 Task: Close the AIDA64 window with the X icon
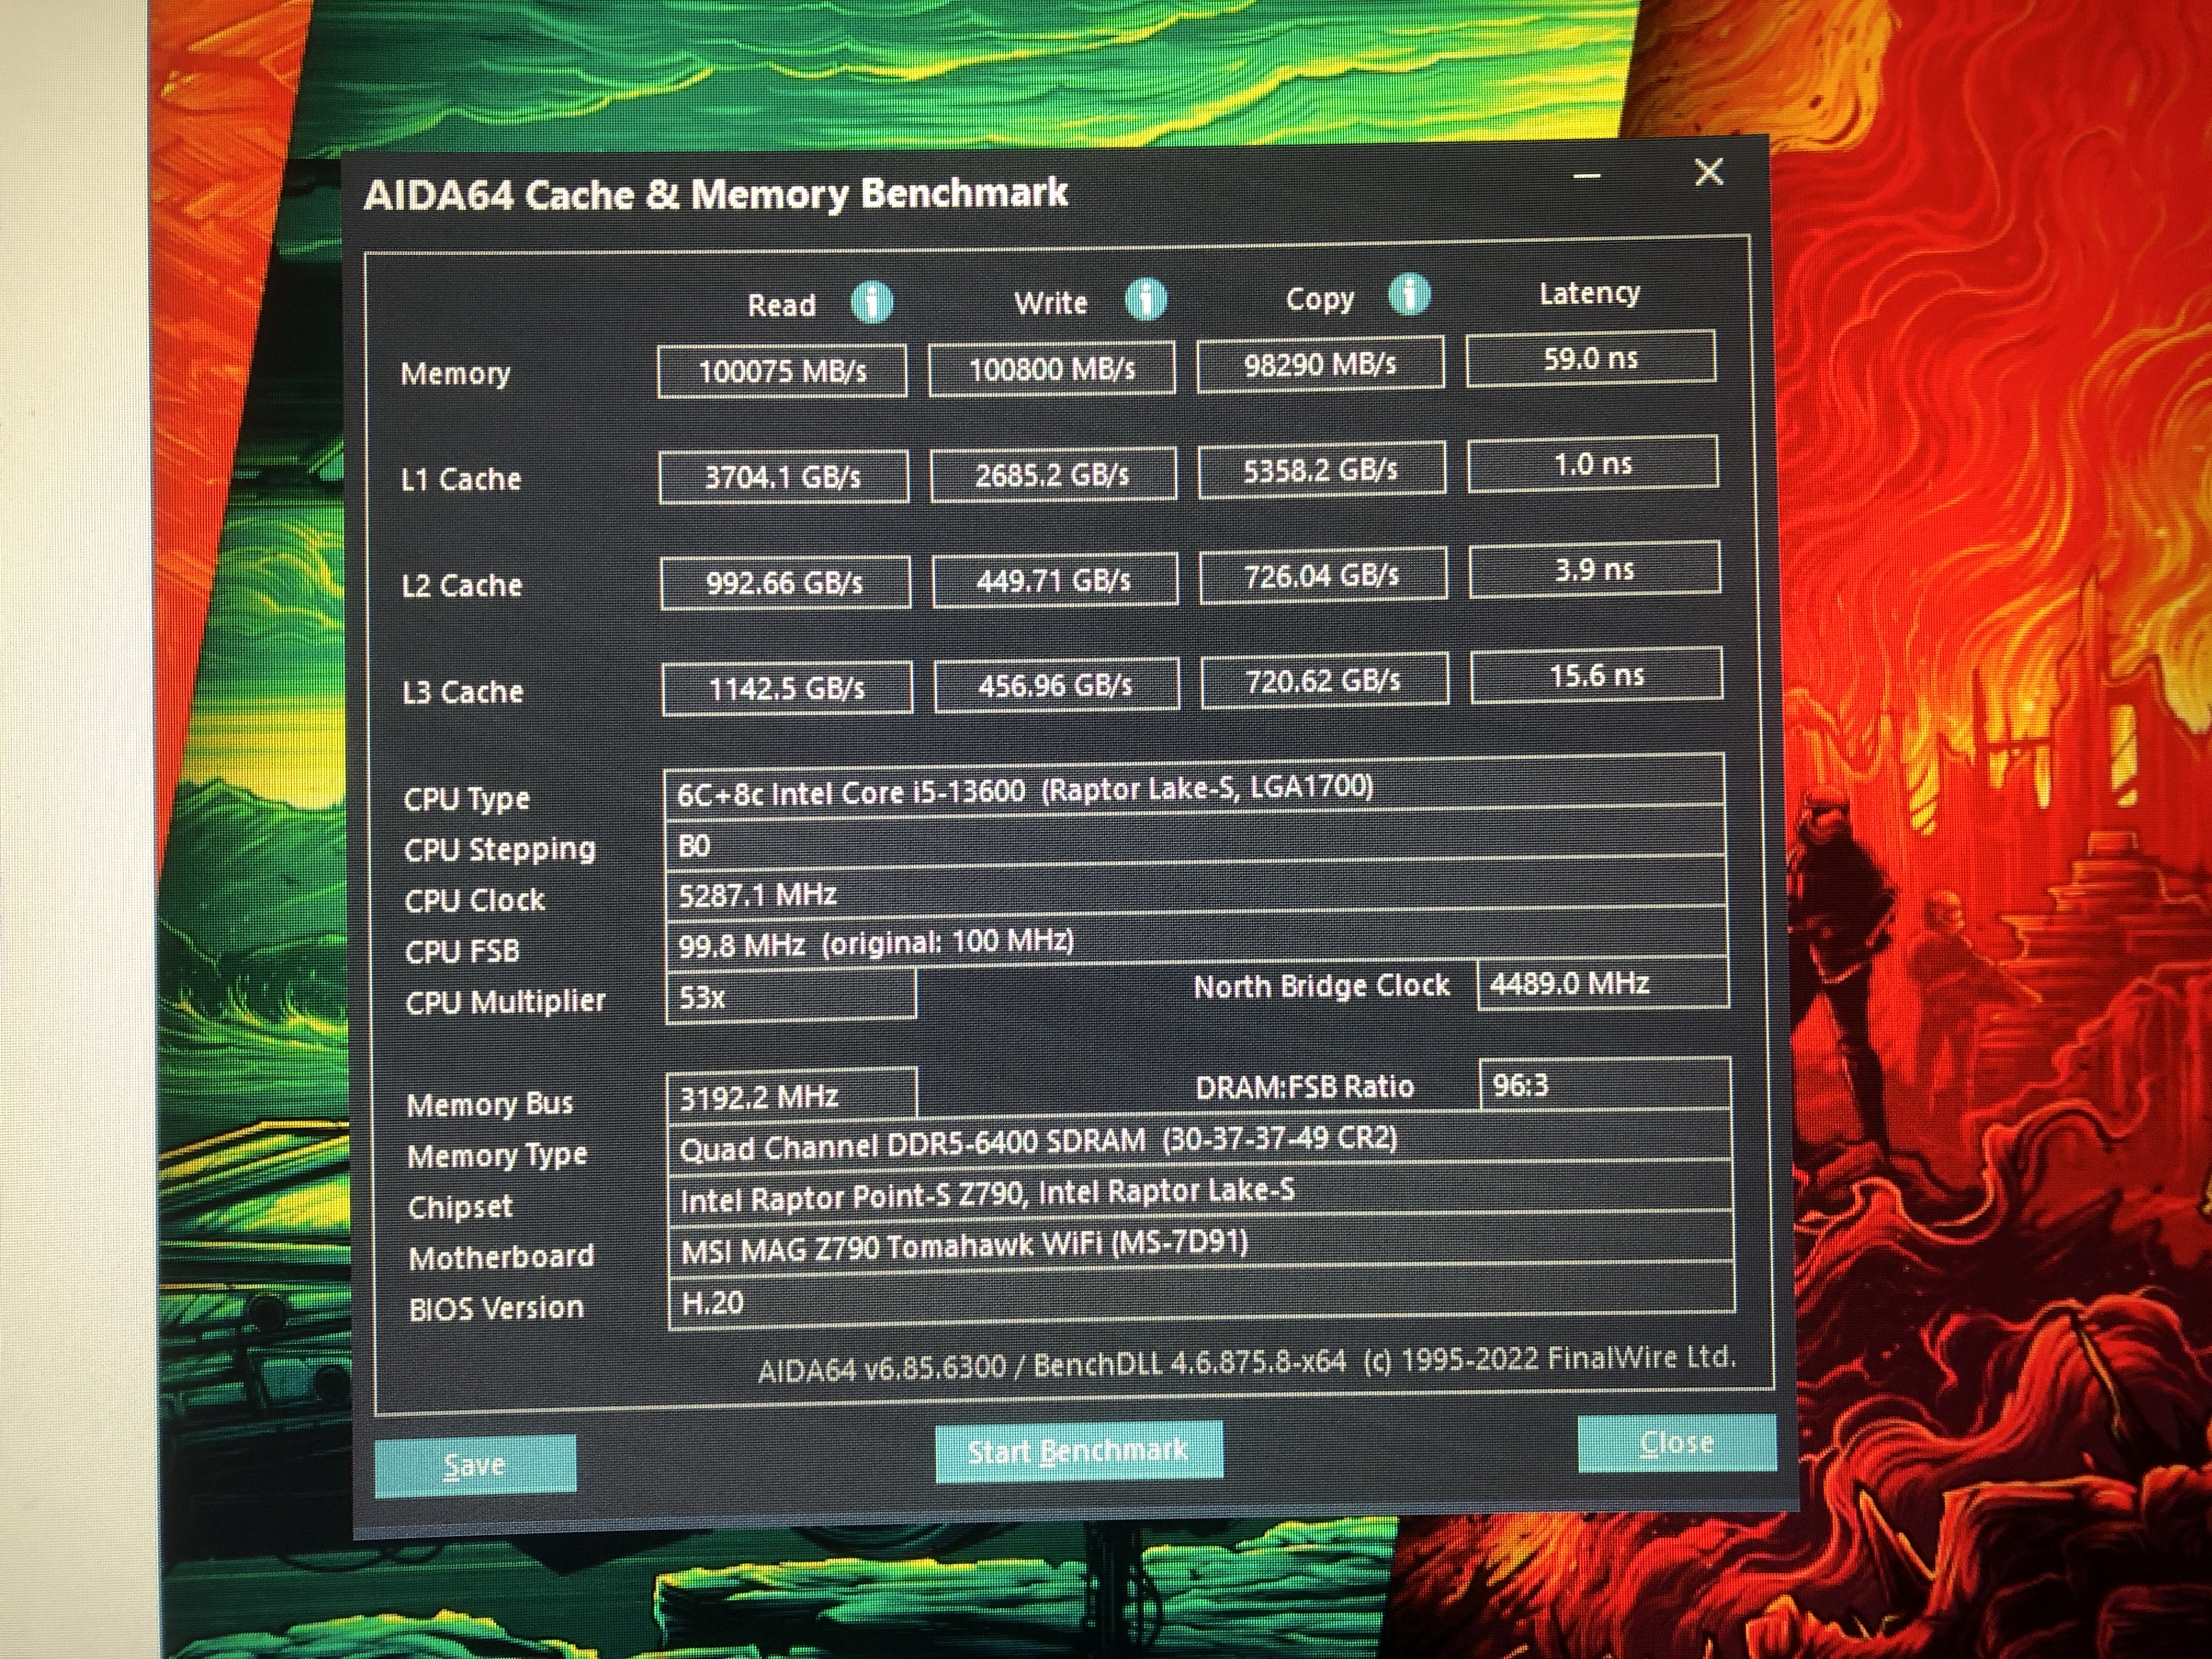tap(1709, 173)
